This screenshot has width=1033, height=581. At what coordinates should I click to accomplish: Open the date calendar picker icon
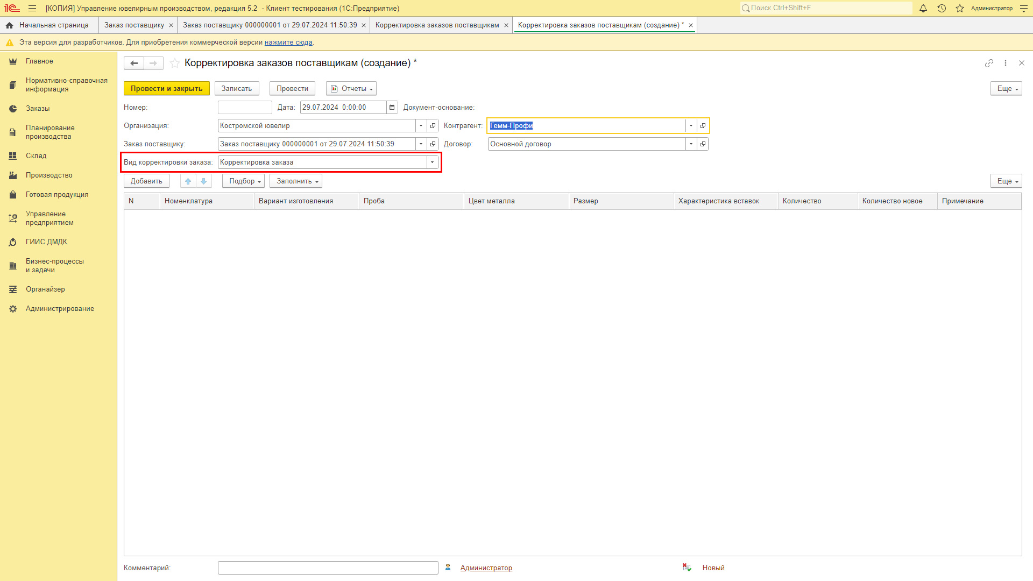click(x=392, y=107)
